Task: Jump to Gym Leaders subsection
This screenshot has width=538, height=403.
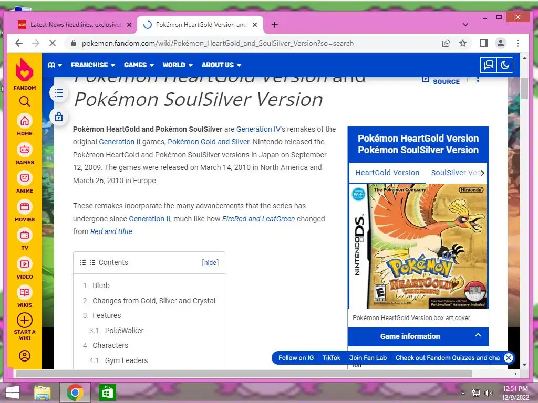Action: point(126,360)
